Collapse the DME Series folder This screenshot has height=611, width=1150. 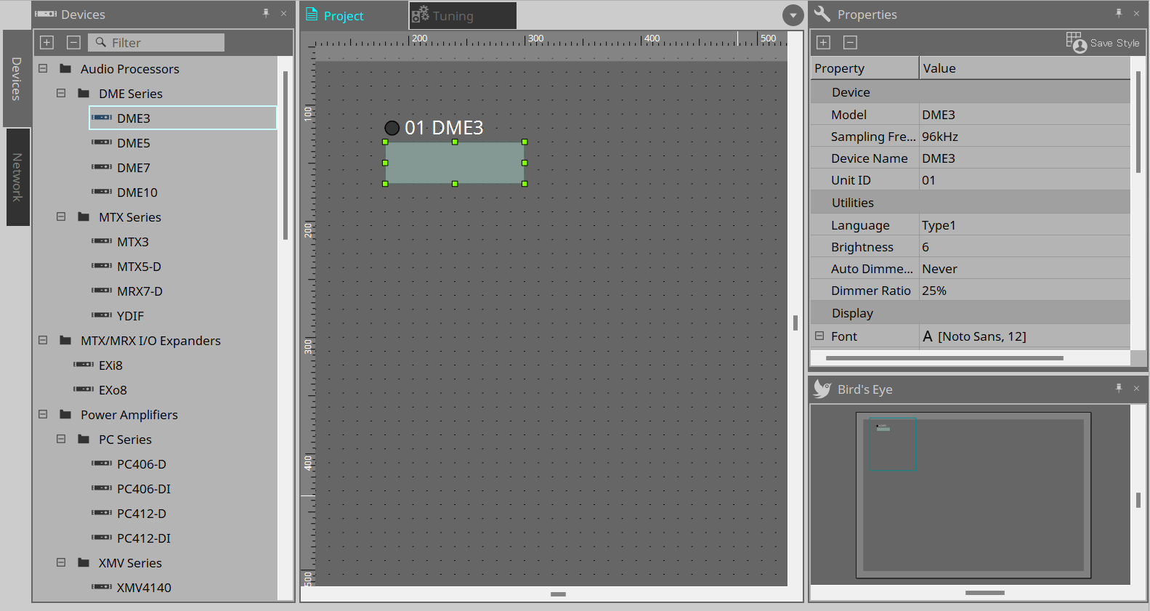point(61,93)
